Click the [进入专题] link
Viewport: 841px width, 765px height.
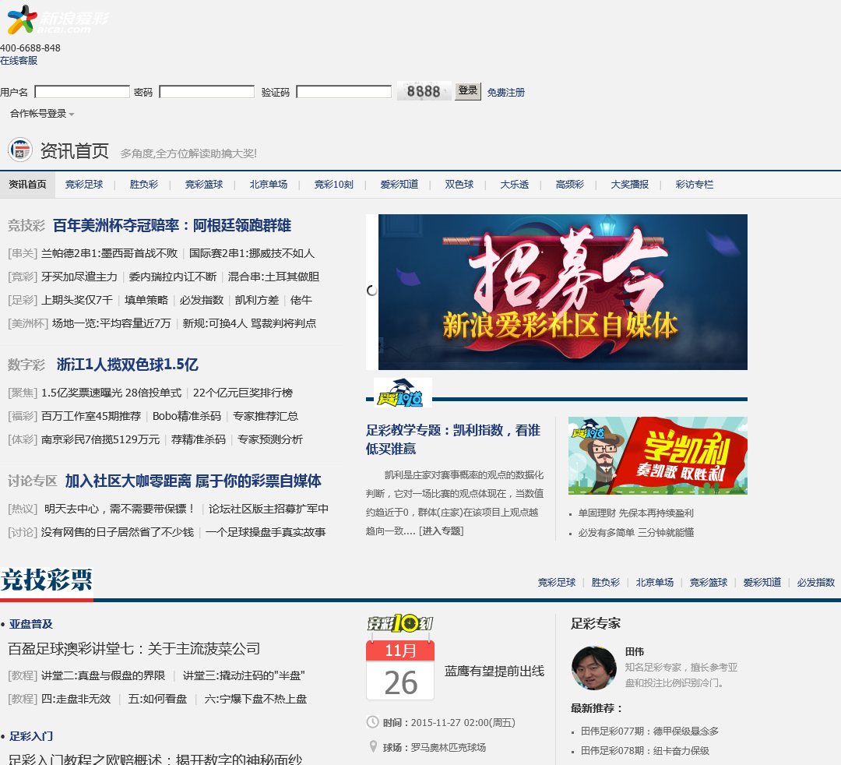[442, 531]
